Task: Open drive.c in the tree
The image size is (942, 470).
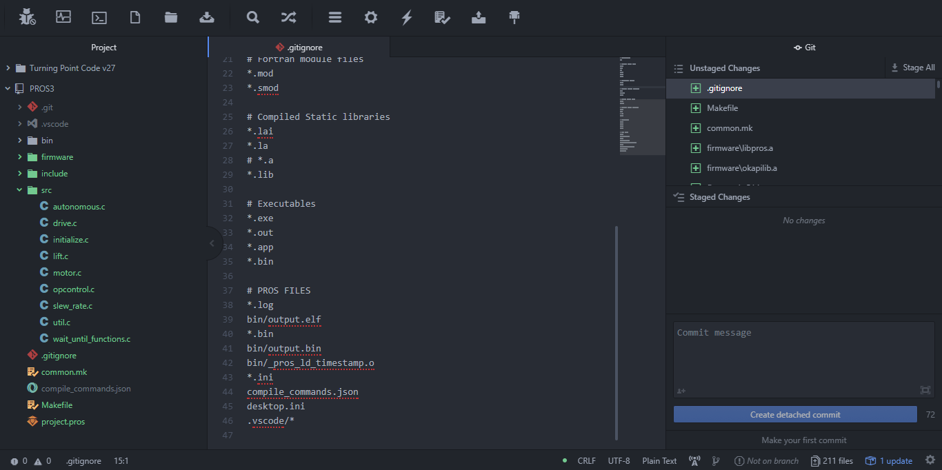Action: click(x=65, y=223)
